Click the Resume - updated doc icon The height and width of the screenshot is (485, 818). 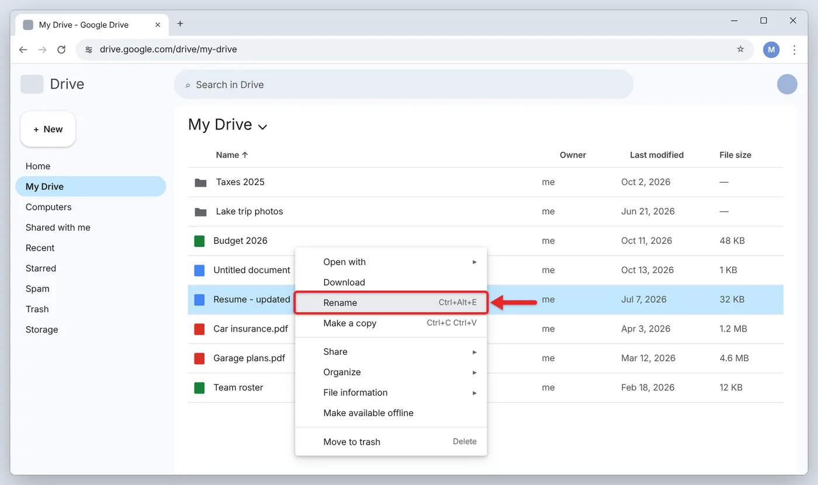199,299
